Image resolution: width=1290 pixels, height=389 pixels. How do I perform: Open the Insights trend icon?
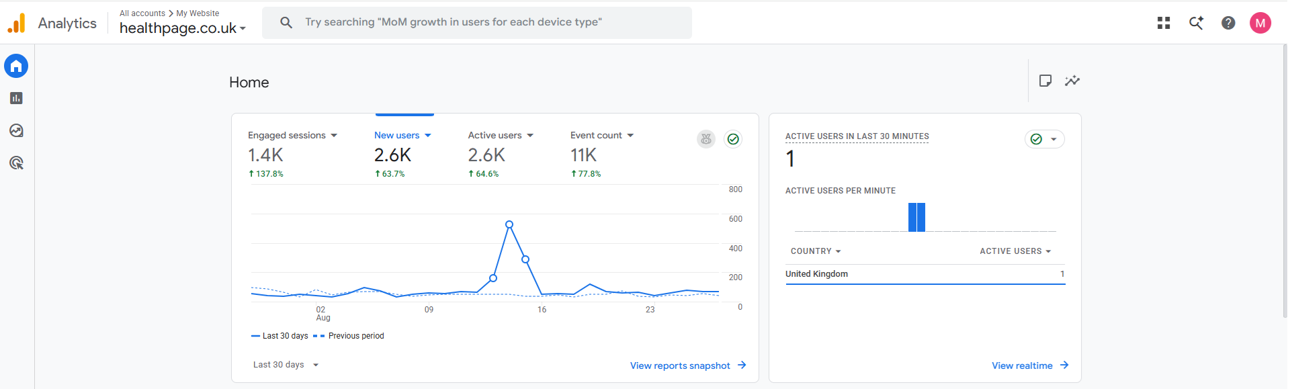pos(1072,81)
